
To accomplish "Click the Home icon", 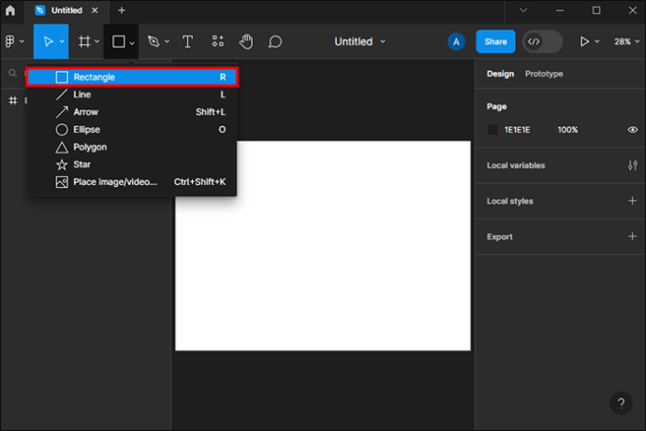I will click(x=10, y=10).
